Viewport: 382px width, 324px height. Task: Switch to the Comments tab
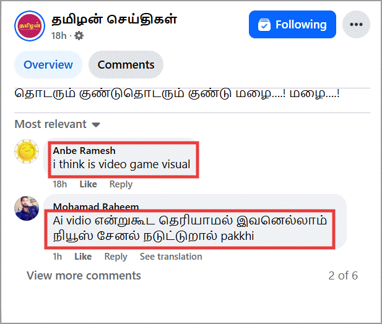(126, 65)
